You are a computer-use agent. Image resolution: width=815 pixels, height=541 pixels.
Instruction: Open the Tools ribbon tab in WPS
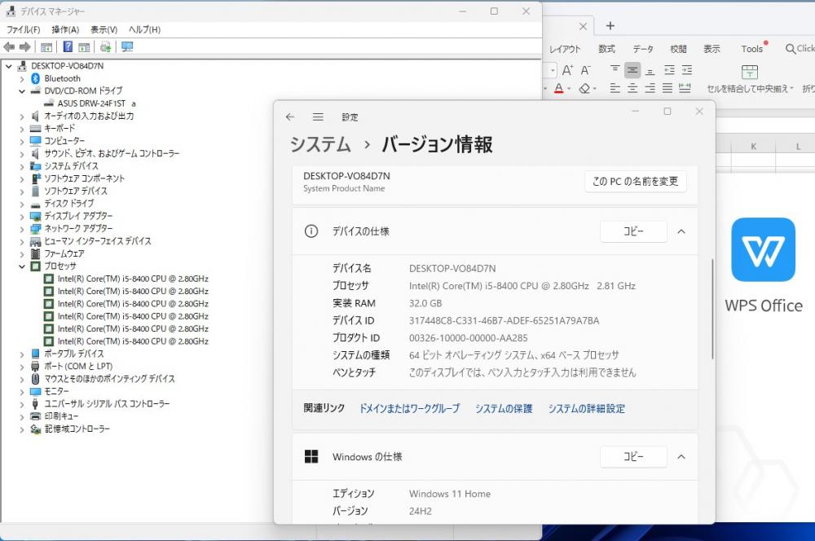[752, 49]
